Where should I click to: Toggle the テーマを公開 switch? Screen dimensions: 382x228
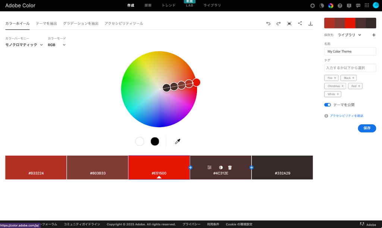tap(328, 105)
